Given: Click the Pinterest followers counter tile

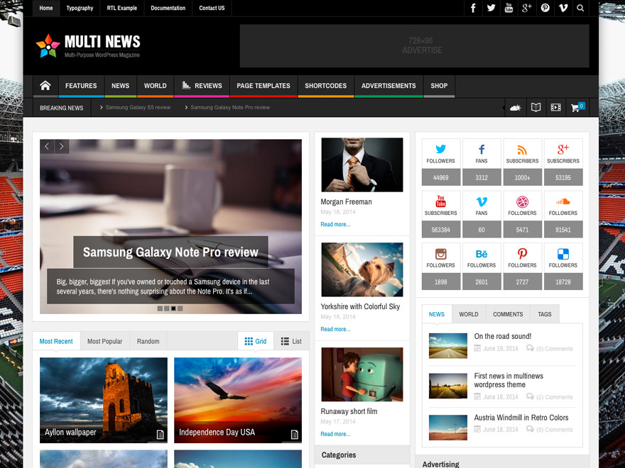Looking at the screenshot, I should (522, 266).
